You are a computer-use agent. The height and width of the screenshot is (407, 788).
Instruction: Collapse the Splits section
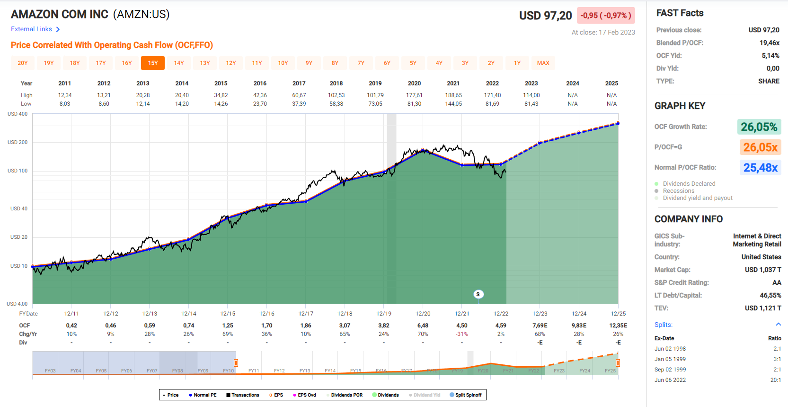click(x=778, y=325)
